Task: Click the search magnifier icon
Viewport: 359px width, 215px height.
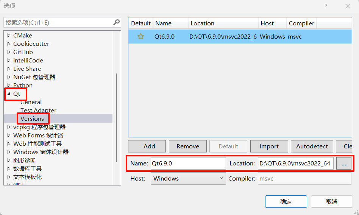Action: click(x=117, y=22)
